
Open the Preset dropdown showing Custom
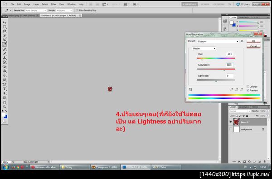pos(218,41)
